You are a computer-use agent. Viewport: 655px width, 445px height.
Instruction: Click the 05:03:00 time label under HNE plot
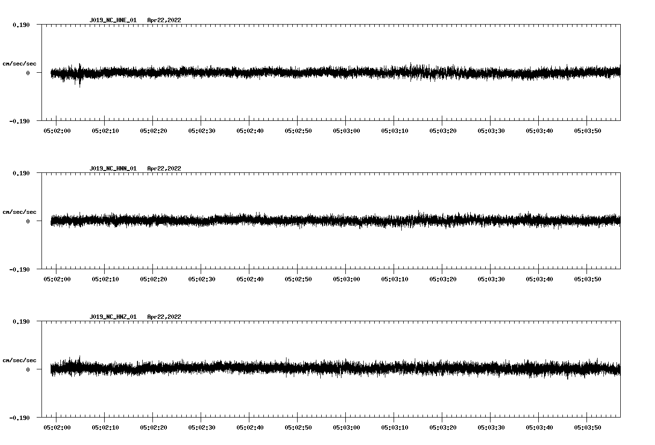346,131
